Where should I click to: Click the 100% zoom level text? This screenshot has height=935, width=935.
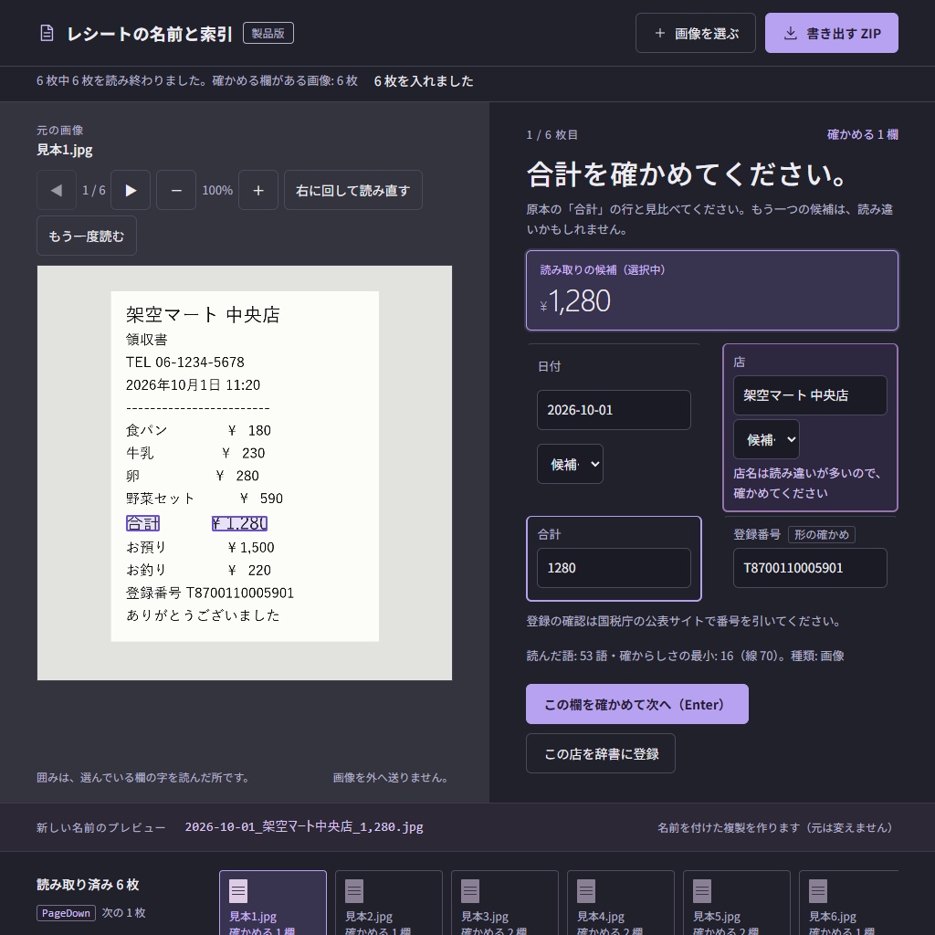tap(217, 190)
